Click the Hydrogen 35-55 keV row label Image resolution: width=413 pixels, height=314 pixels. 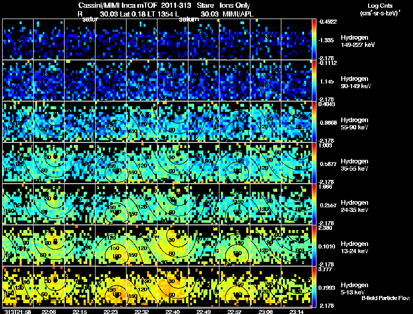(x=355, y=165)
